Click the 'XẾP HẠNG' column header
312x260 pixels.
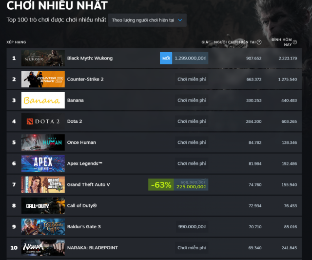16,42
